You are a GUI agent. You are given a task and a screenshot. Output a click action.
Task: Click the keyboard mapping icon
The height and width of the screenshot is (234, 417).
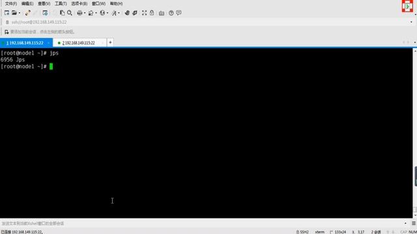click(162, 13)
